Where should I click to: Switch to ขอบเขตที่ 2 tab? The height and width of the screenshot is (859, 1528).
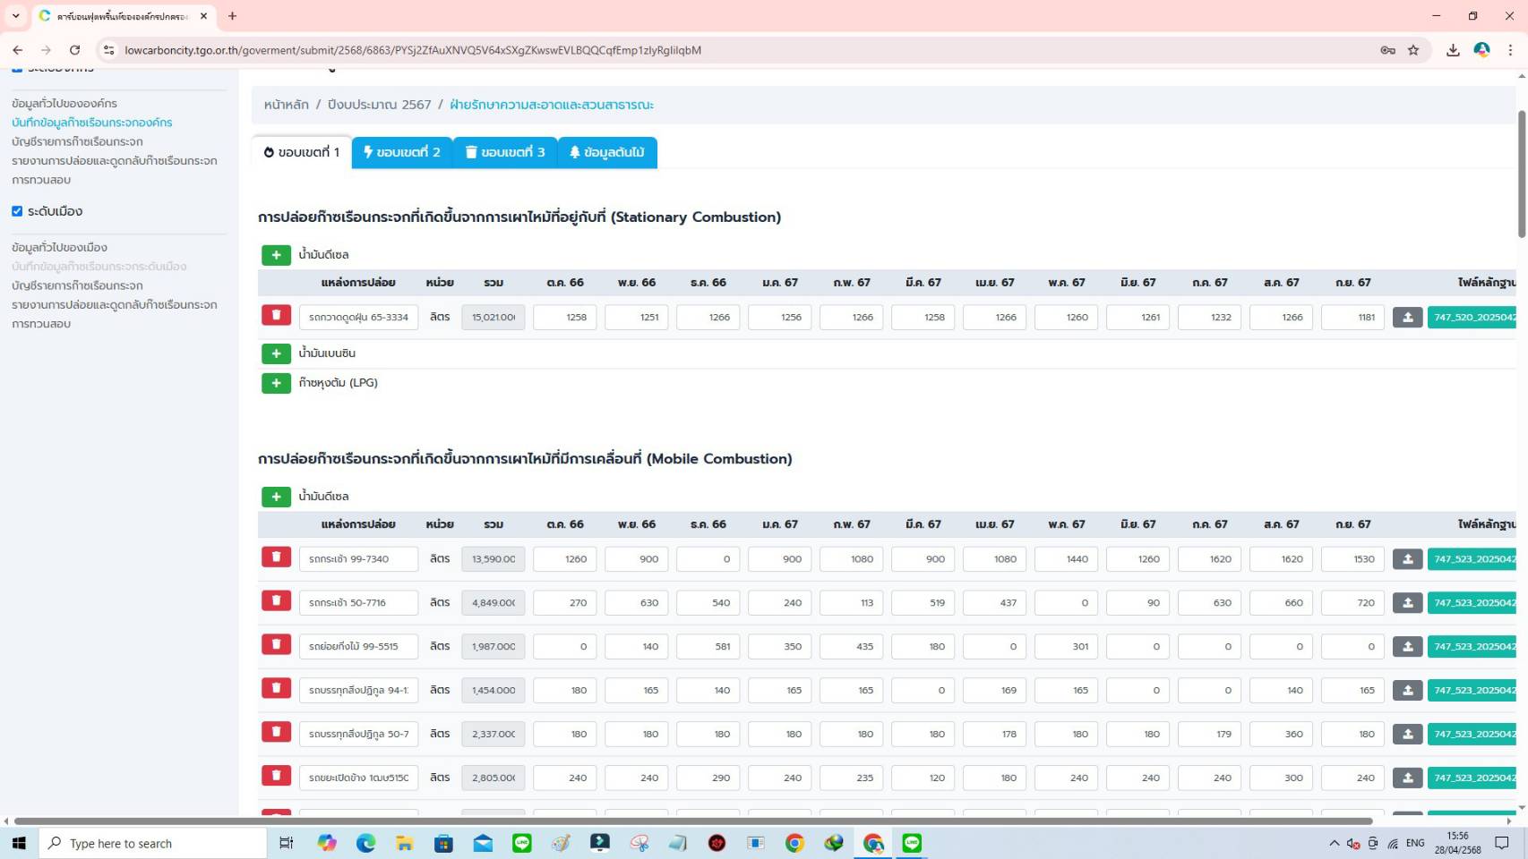coord(402,152)
